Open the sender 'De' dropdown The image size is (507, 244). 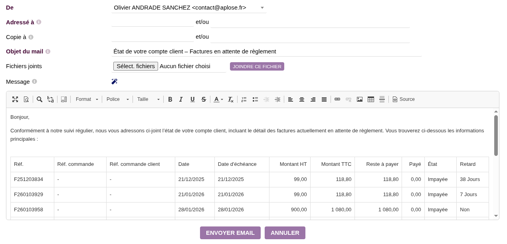click(x=189, y=8)
